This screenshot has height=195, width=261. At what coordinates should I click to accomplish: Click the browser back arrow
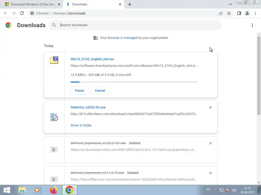pyautogui.click(x=6, y=13)
